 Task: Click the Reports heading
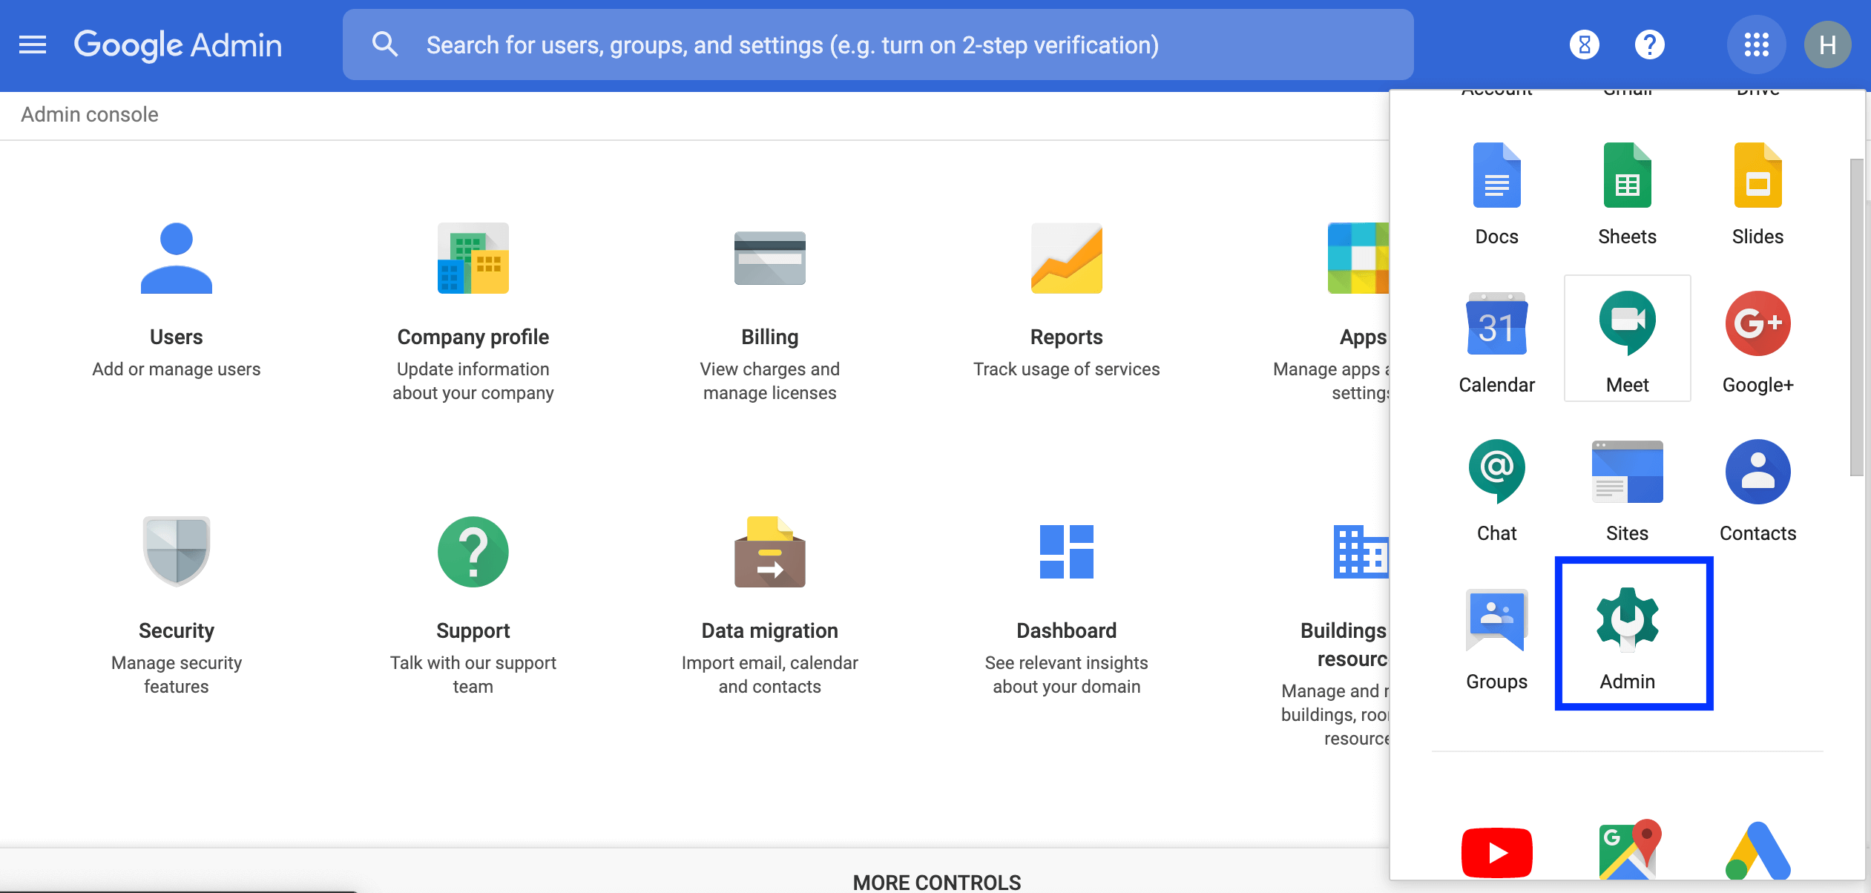click(x=1067, y=337)
